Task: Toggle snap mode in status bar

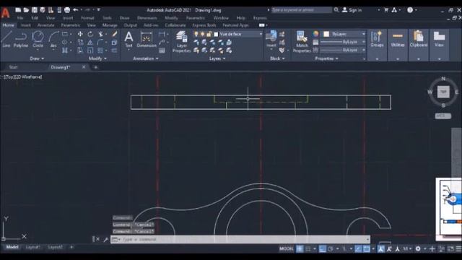Action: [x=308, y=249]
